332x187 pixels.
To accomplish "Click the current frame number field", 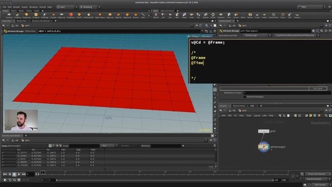I will pyautogui.click(x=30, y=175).
